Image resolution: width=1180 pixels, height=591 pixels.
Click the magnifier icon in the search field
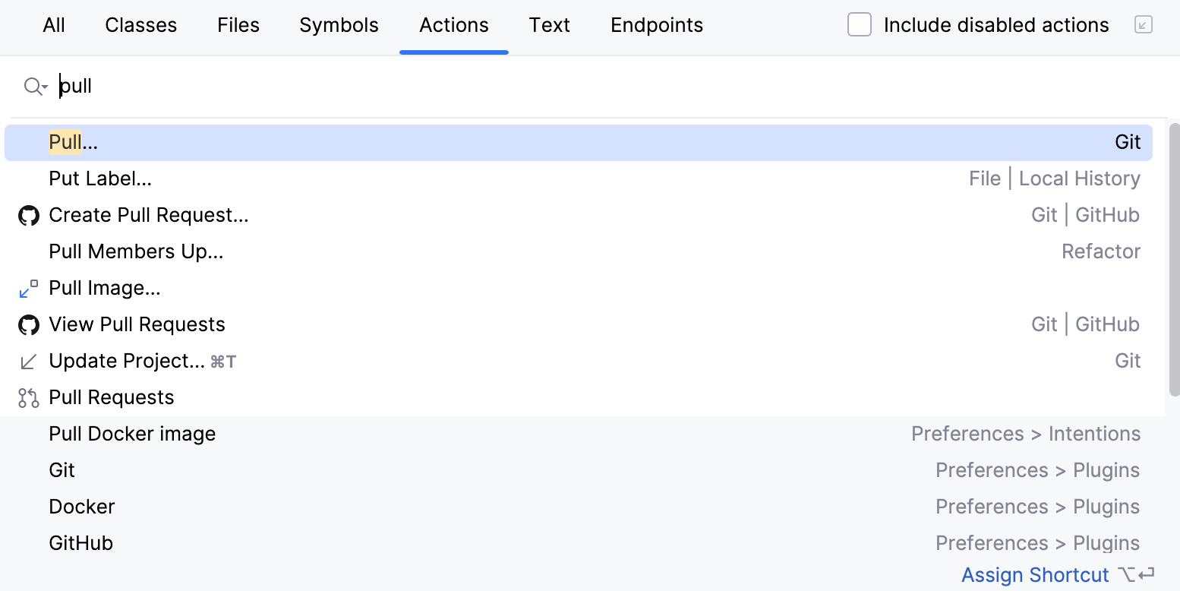coord(31,86)
